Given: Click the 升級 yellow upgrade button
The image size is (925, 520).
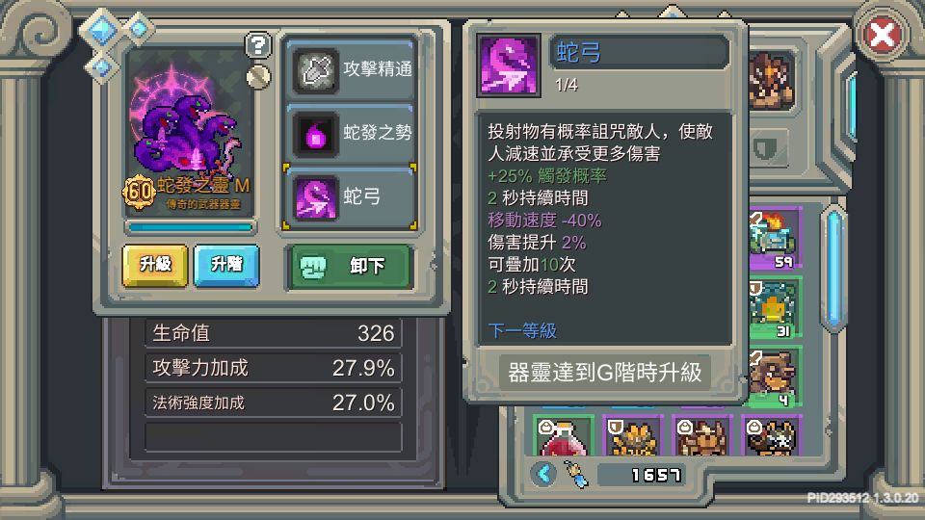Looking at the screenshot, I should coord(155,266).
